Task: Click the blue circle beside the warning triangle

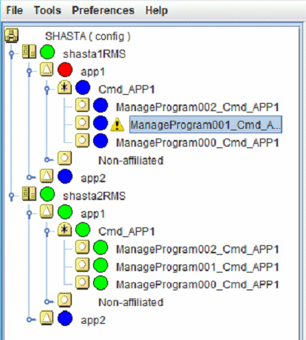Action: (x=101, y=123)
